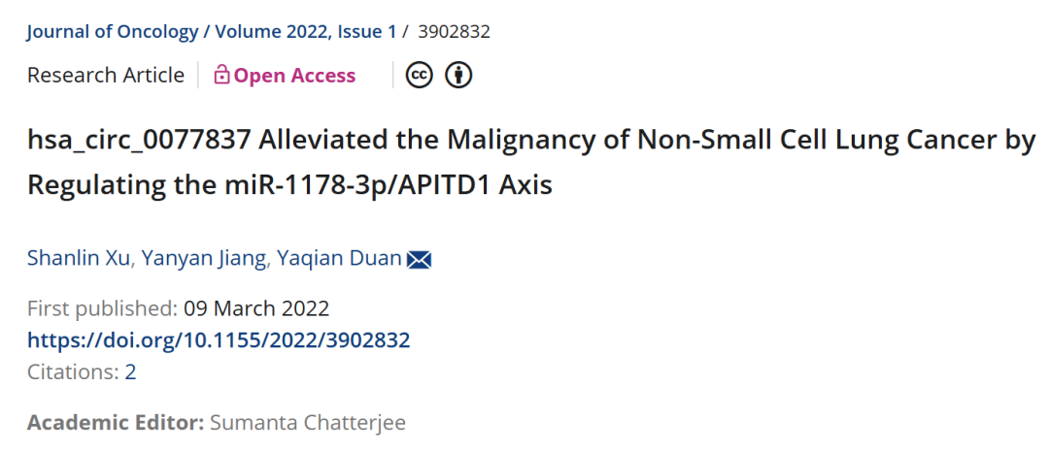Click the envelope email icon

tap(420, 259)
